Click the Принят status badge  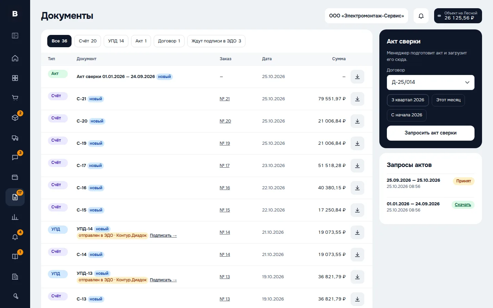[464, 181]
